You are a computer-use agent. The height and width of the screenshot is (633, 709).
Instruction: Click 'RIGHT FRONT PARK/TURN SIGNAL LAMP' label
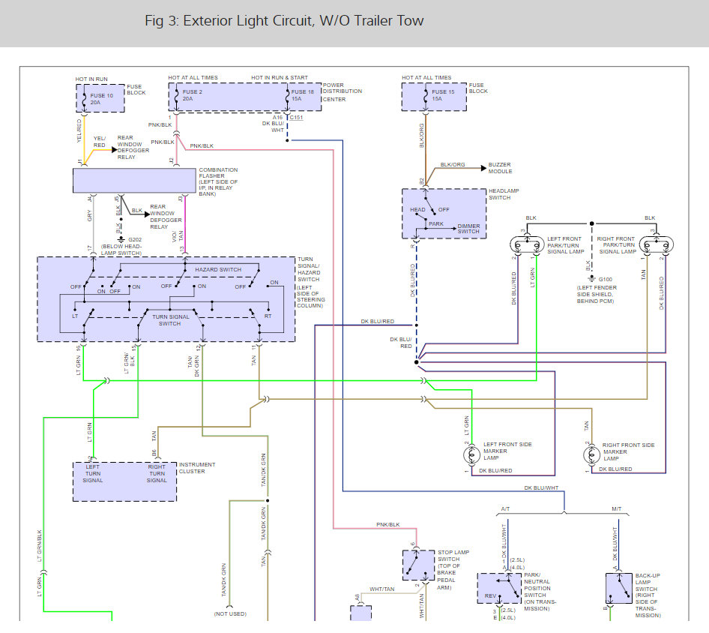click(x=617, y=245)
